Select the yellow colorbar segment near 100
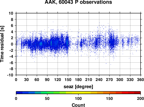This screenshot has height=107, width=144. pyautogui.click(x=78, y=93)
